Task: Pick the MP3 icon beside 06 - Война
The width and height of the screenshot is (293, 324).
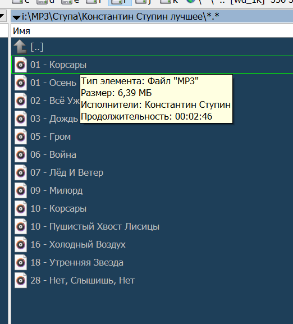Action: tap(21, 154)
